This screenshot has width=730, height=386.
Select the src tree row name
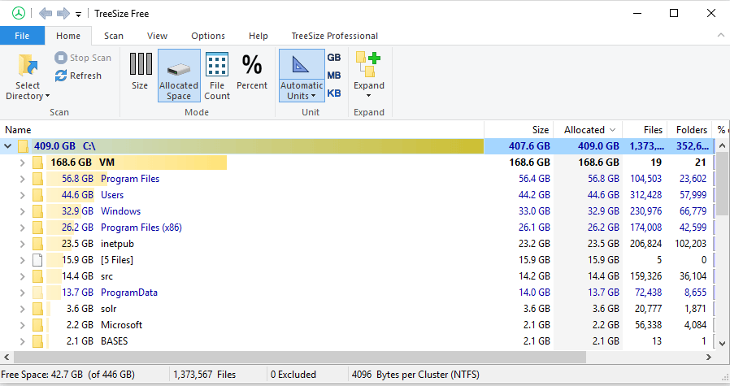click(106, 276)
